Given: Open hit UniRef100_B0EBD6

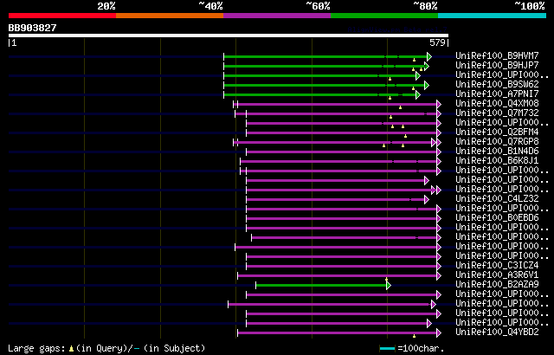Looking at the screenshot, I should point(497,217).
